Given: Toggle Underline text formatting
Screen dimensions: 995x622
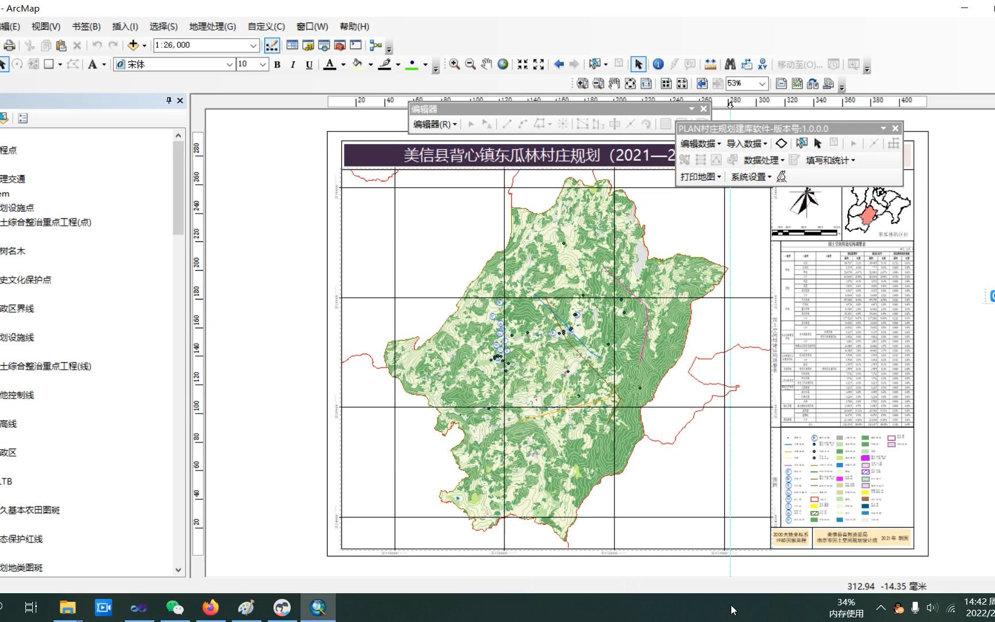Looking at the screenshot, I should point(309,65).
